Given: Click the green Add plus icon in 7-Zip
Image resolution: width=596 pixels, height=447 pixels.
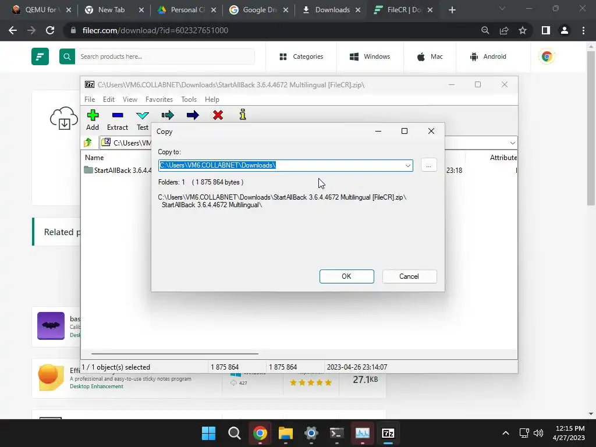Looking at the screenshot, I should pos(93,115).
